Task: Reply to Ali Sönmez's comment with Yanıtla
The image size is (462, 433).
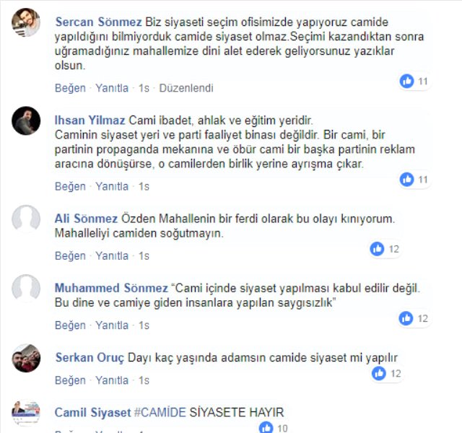Action: click(112, 256)
